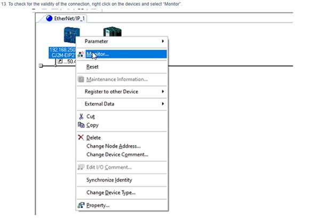Image resolution: width=323 pixels, height=222 pixels.
Task: Select the dark green second device icon
Action: tap(112, 31)
